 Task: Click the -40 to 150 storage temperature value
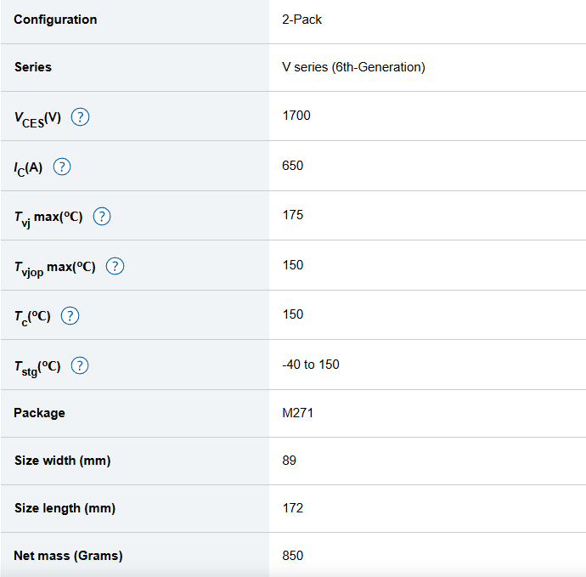(x=311, y=365)
